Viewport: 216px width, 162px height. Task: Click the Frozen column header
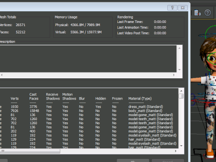(x=117, y=99)
